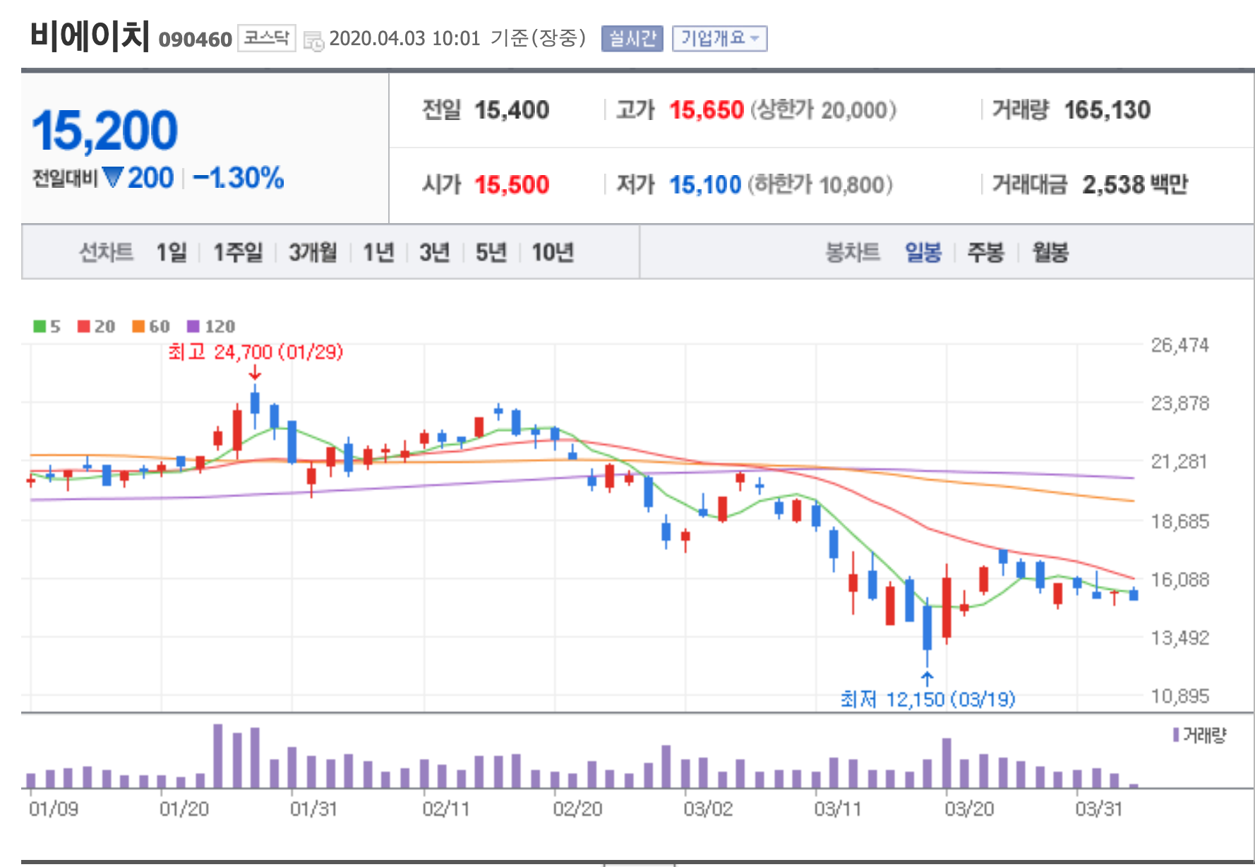Viewport: 1255px width, 867px height.
Task: Click the current price 15,200
Action: (x=105, y=131)
